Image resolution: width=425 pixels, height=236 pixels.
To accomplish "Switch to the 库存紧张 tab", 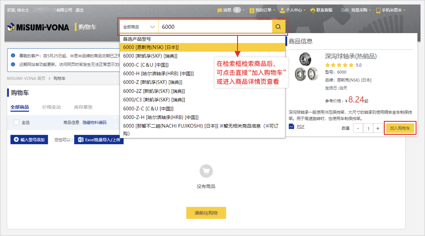I will pyautogui.click(x=83, y=107).
